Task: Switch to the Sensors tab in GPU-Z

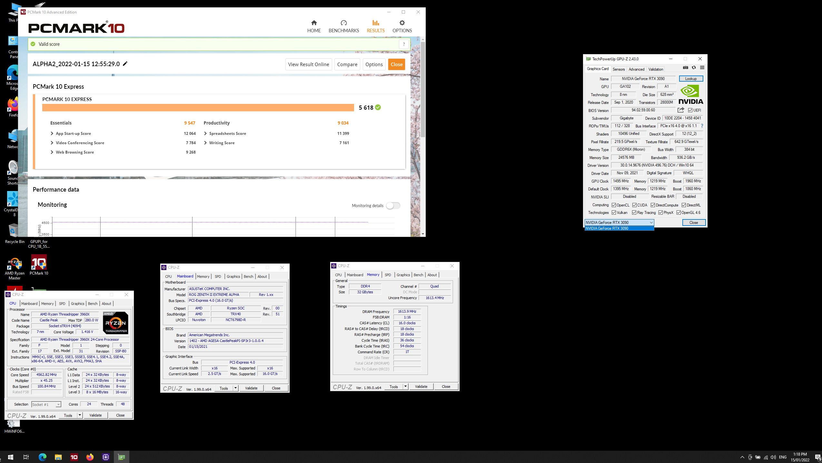Action: (619, 69)
